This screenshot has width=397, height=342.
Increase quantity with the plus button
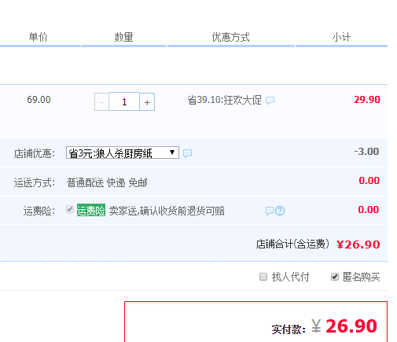tap(147, 101)
